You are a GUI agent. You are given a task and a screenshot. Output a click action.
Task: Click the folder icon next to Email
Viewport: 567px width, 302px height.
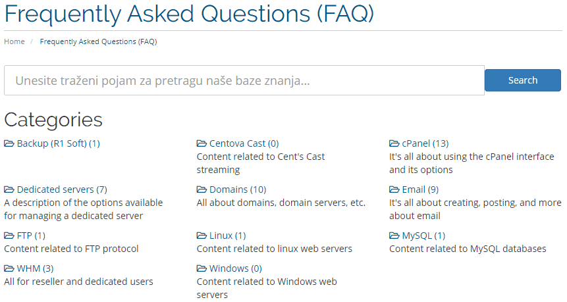(394, 189)
